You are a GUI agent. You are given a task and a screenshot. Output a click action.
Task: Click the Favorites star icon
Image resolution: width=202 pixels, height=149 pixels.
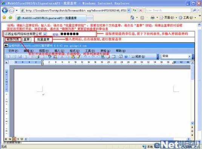point(4,17)
